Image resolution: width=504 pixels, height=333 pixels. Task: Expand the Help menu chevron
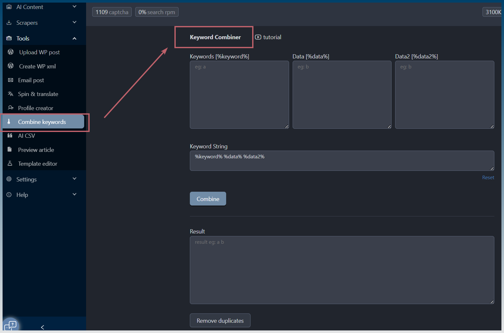[x=75, y=194]
